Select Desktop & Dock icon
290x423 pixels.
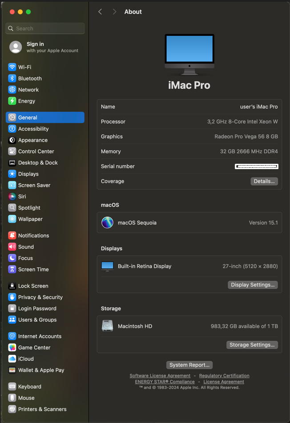tap(12, 162)
